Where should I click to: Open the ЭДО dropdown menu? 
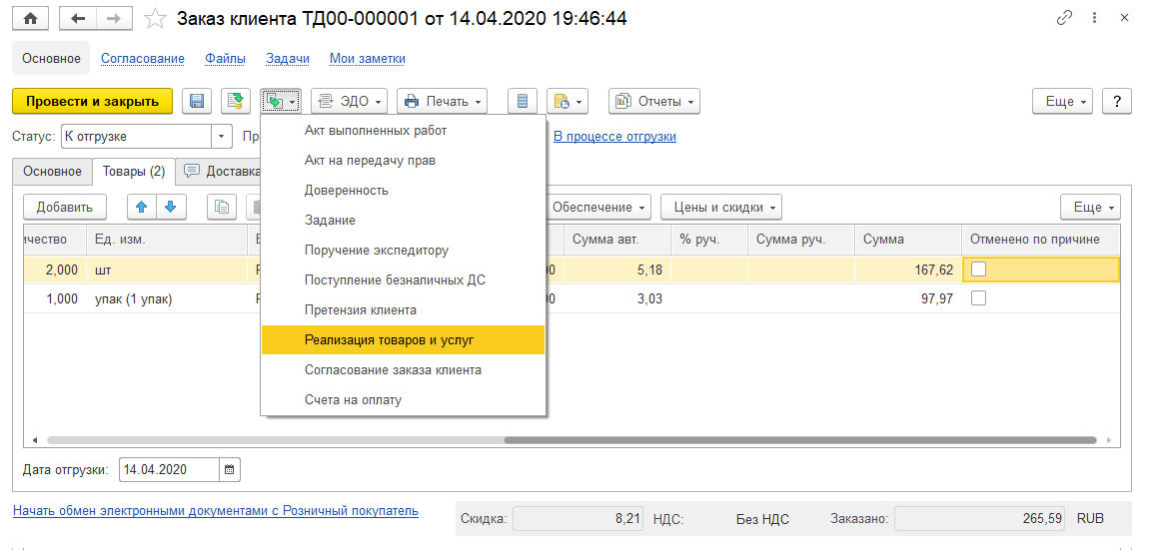[350, 101]
